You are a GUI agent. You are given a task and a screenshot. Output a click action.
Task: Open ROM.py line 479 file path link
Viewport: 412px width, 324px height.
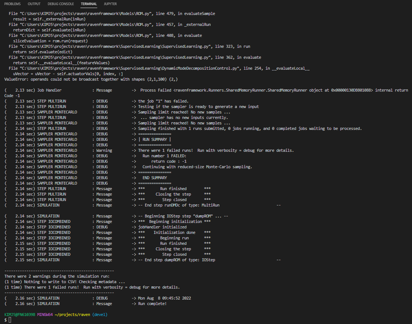click(91, 13)
